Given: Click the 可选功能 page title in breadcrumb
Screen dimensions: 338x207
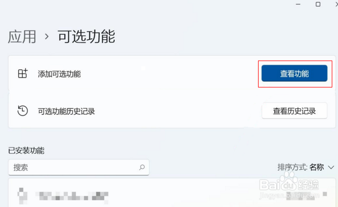Looking at the screenshot, I should pos(86,37).
